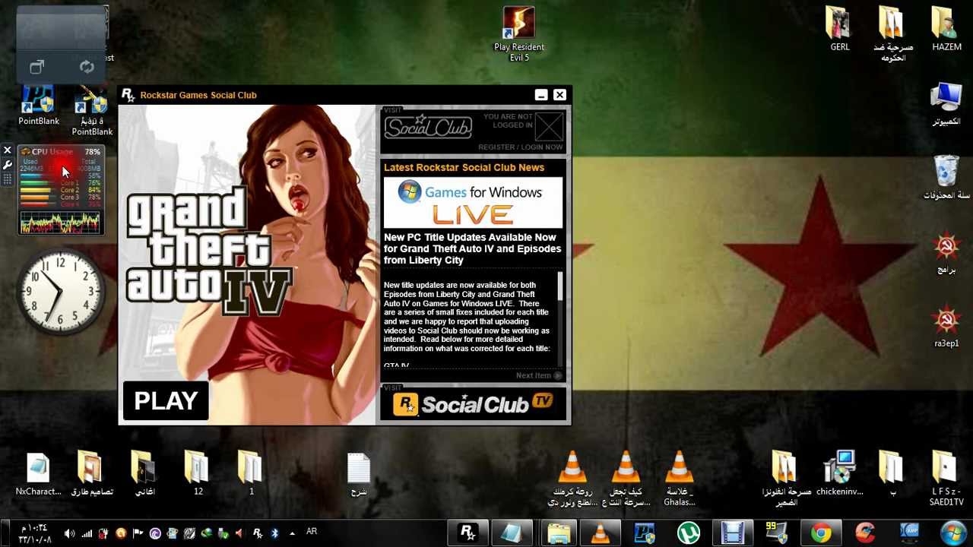Click the PLAY button in Social Club launcher
Viewport: 973px width, 547px height.
(x=166, y=400)
